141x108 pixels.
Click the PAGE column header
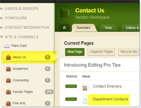[x=86, y=76]
